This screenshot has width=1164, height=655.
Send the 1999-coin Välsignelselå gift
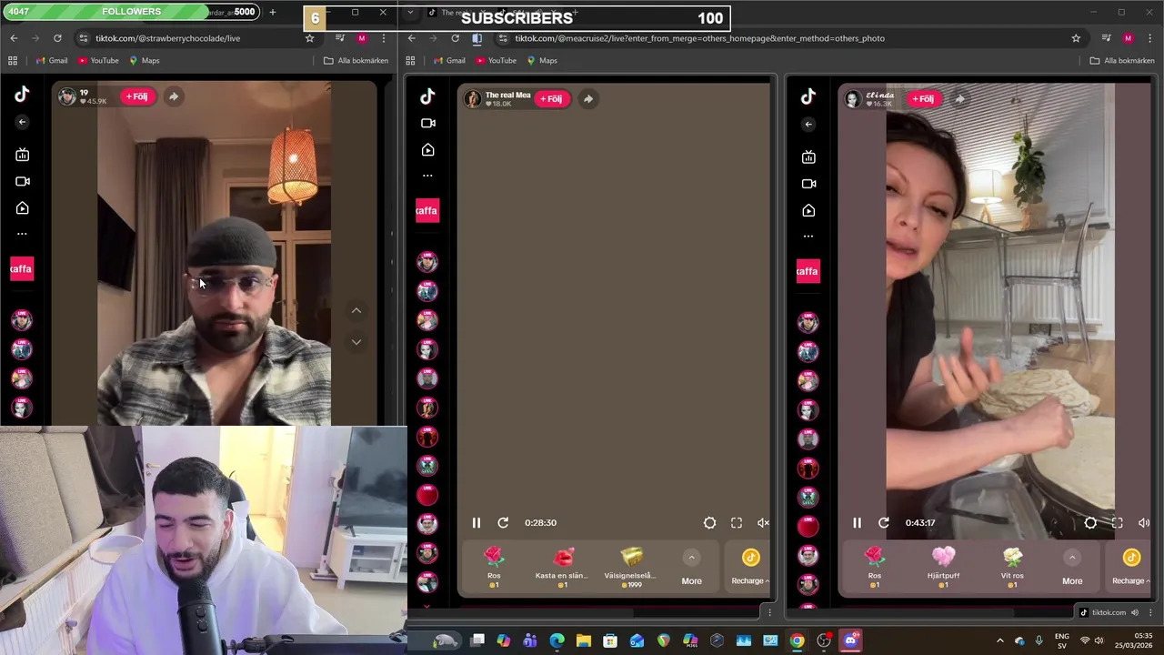tap(630, 567)
